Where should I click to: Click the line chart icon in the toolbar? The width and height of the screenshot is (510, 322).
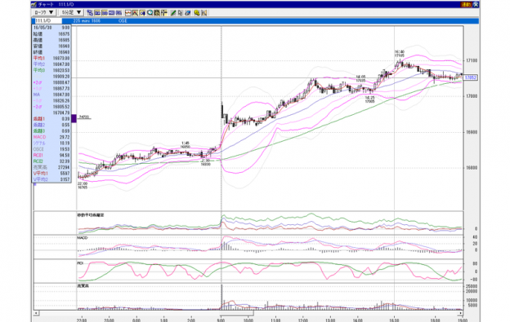coord(128,13)
